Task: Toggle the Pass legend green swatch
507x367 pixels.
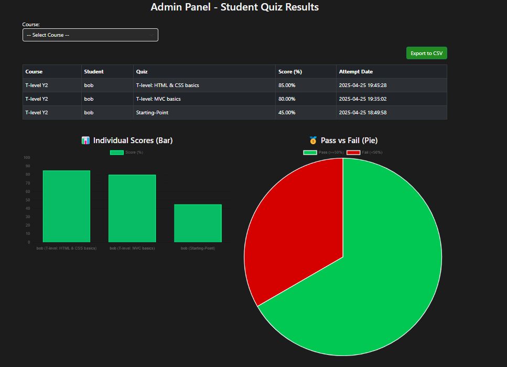Action: click(x=310, y=152)
